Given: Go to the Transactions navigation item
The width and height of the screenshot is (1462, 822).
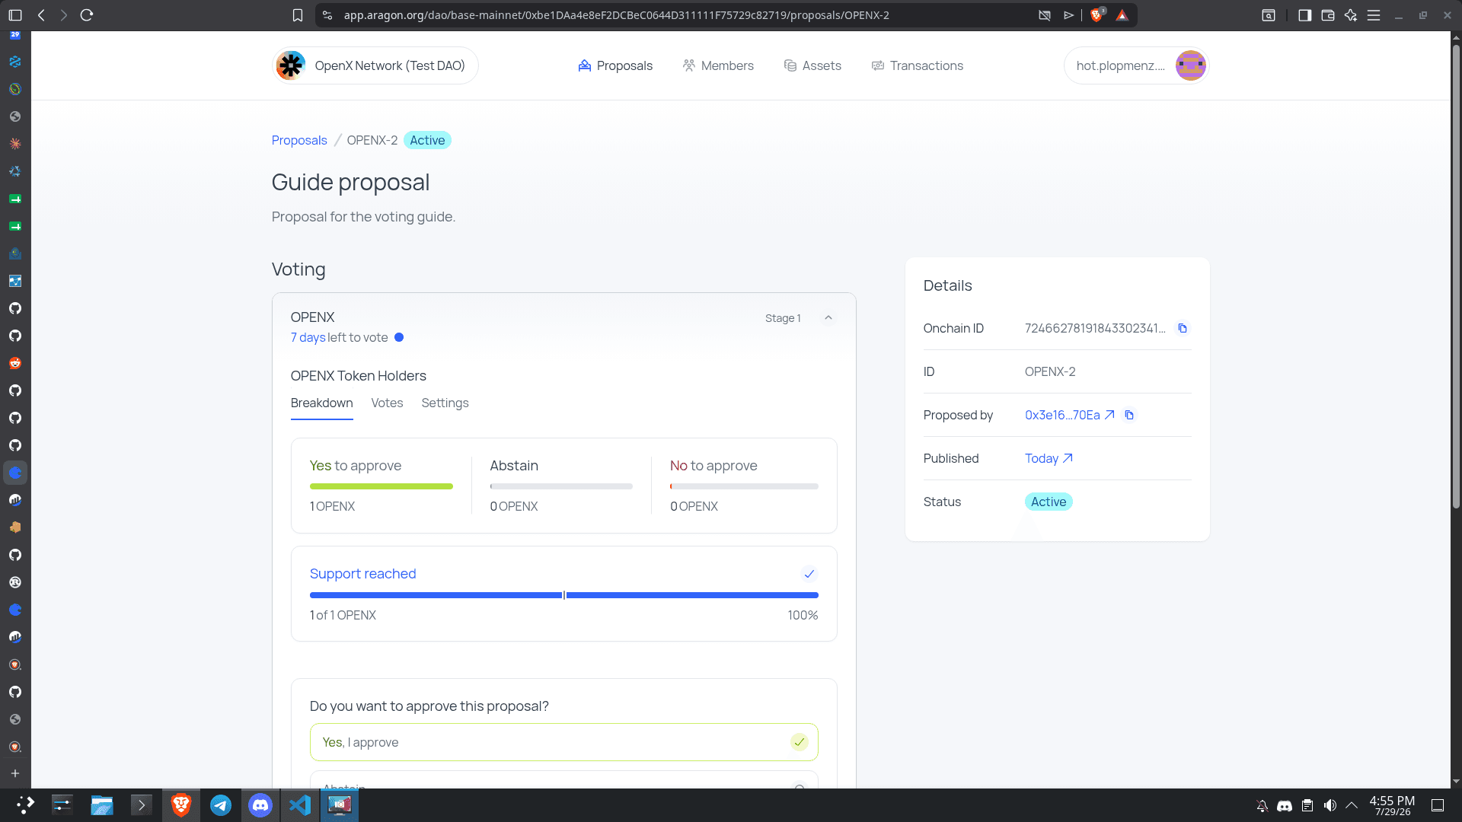Looking at the screenshot, I should tap(918, 65).
